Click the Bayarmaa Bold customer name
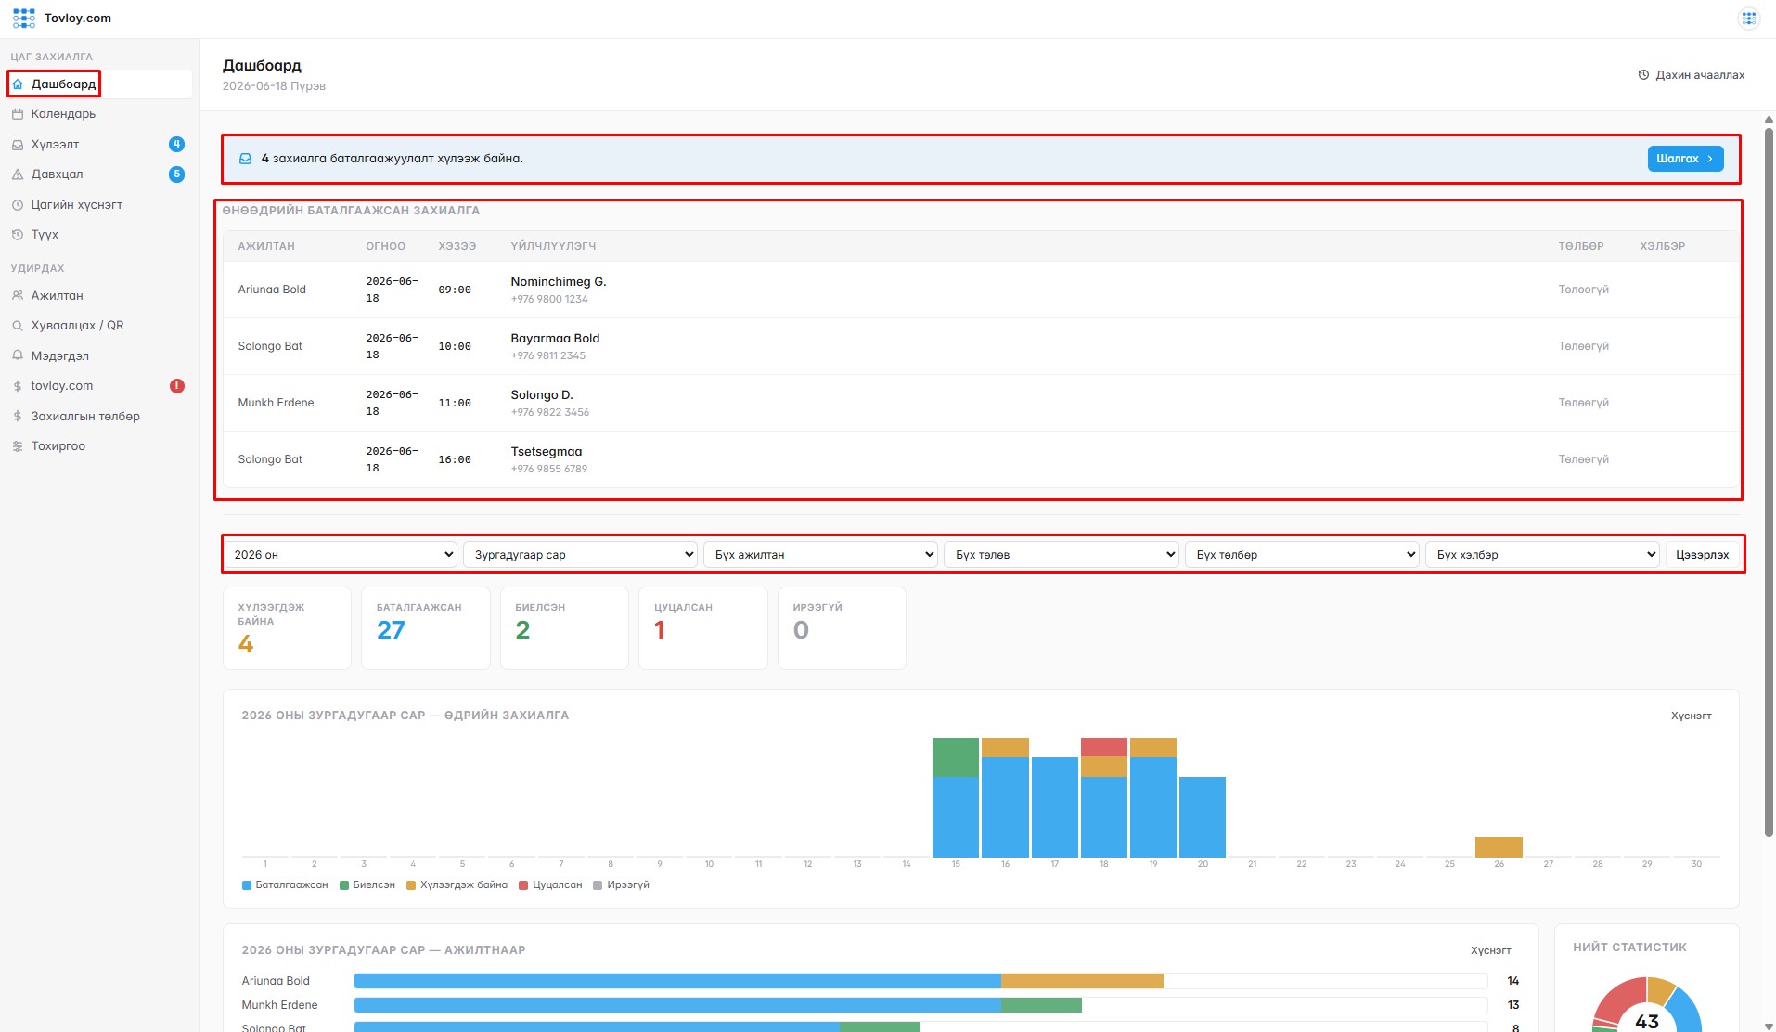 pyautogui.click(x=555, y=339)
